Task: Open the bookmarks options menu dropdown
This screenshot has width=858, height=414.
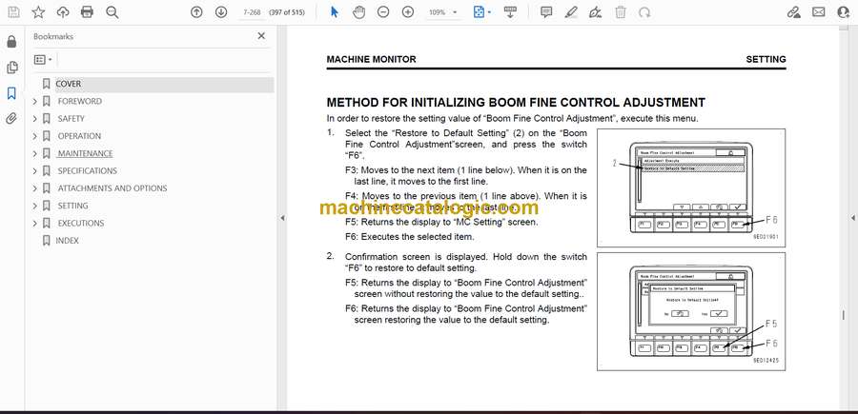Action: pyautogui.click(x=43, y=60)
